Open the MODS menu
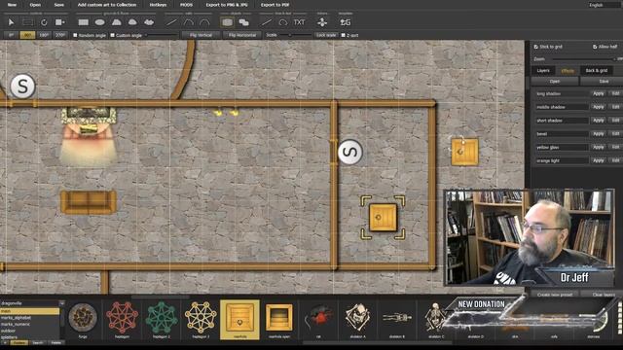The image size is (623, 350). click(x=186, y=5)
